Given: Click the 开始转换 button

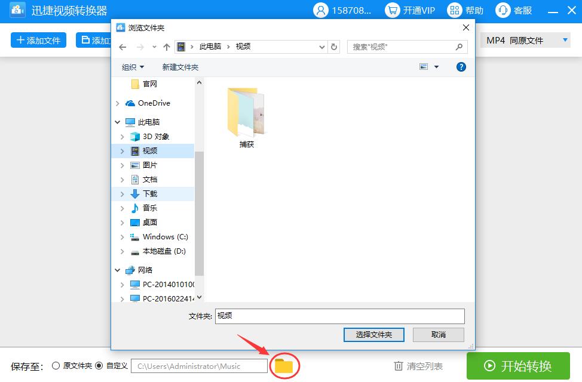Looking at the screenshot, I should pos(518,366).
